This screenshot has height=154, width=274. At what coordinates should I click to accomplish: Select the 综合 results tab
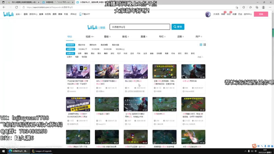(x=70, y=37)
